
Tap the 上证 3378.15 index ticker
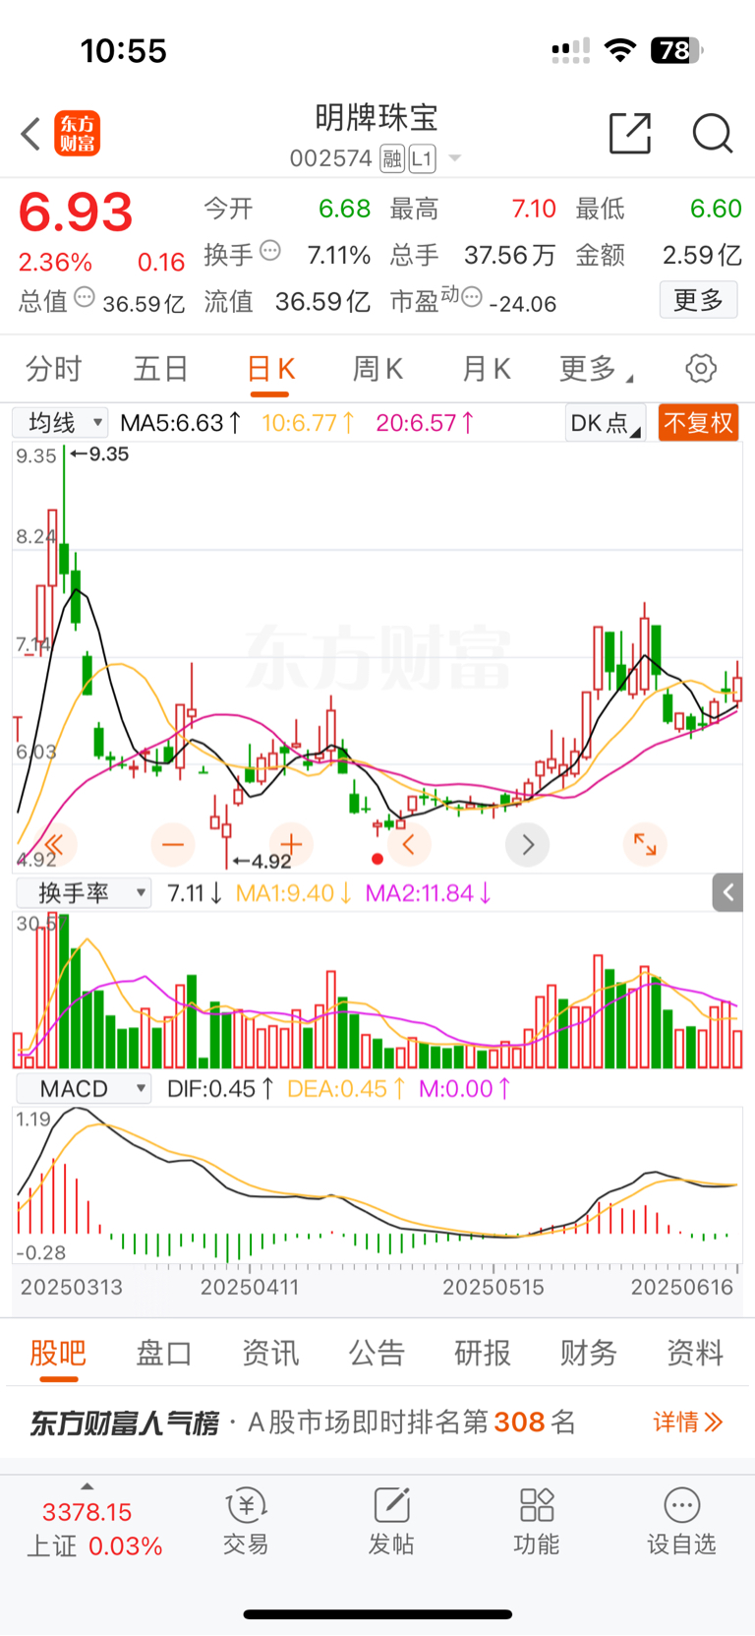pos(93,1528)
